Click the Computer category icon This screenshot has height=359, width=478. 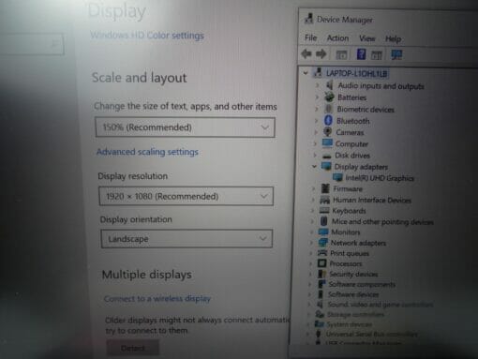click(327, 143)
